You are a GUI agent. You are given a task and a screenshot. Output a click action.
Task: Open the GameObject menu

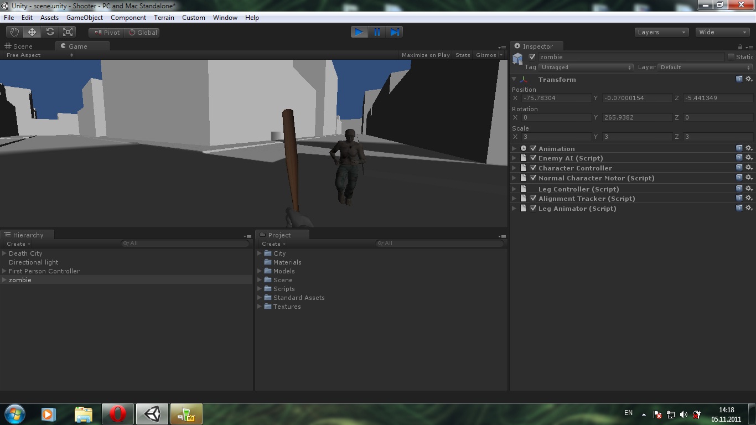(x=85, y=18)
